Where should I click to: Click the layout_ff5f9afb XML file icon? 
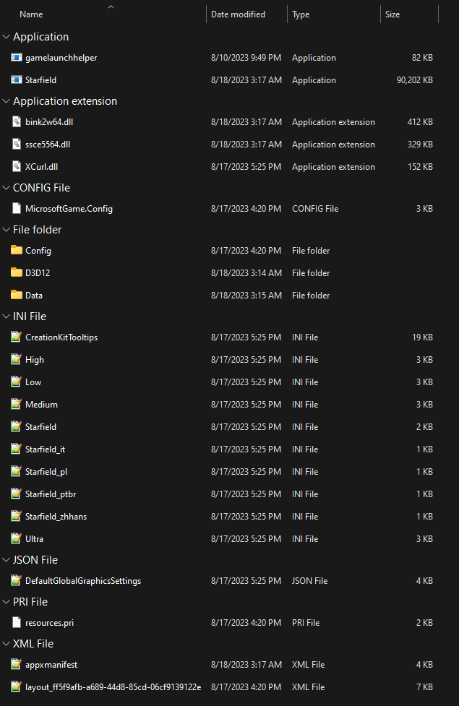point(16,687)
